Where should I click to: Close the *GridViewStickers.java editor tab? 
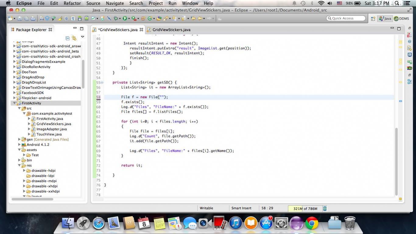(141, 30)
